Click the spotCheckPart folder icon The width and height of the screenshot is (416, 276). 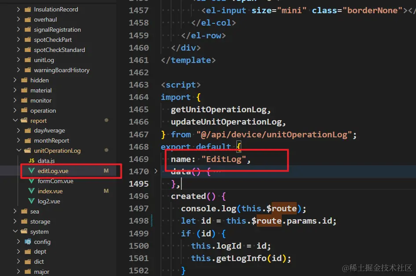[28, 40]
